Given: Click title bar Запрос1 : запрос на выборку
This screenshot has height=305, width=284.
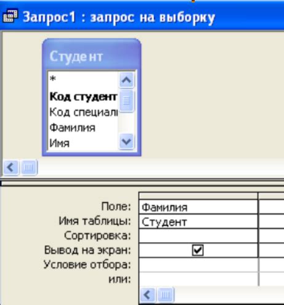Looking at the screenshot, I should (119, 17).
